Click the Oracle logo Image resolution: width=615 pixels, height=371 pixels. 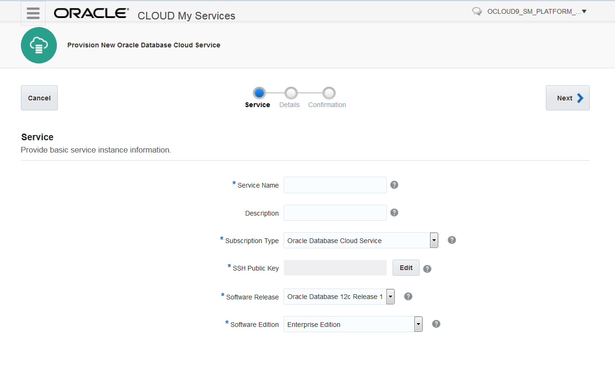92,13
